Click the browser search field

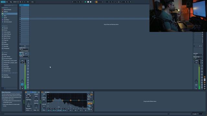10,5
